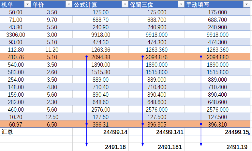This screenshot has width=252, height=151.
Task: Select the cell containing 540.00
Action: [16, 64]
